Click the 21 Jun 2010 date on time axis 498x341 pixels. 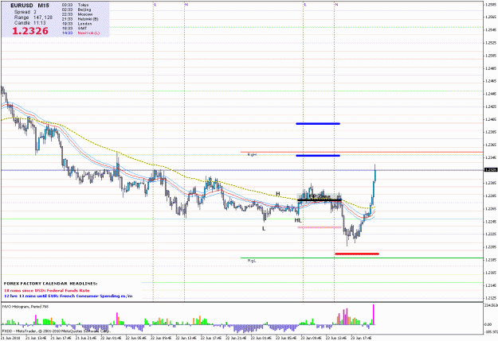tap(10, 338)
